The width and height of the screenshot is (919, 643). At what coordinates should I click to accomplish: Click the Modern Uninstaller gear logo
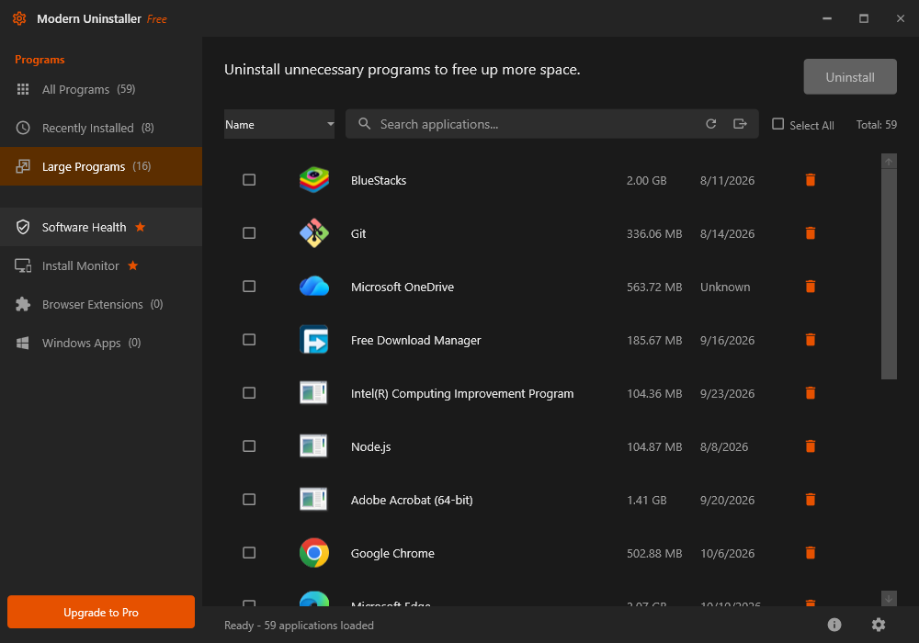(19, 18)
